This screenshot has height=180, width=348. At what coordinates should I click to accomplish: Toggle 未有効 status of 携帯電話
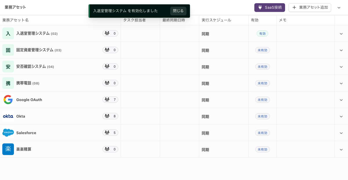point(262,83)
